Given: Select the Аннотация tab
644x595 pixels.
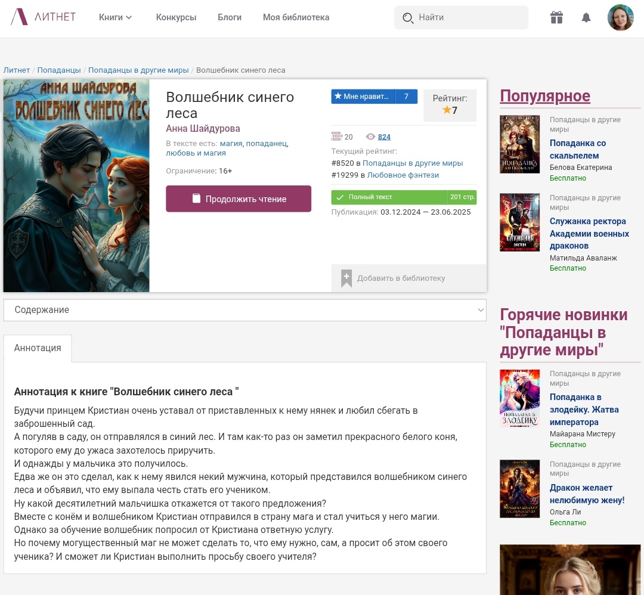Looking at the screenshot, I should coord(38,348).
